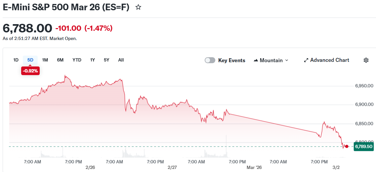Click the -0.92% change badge

30,70
